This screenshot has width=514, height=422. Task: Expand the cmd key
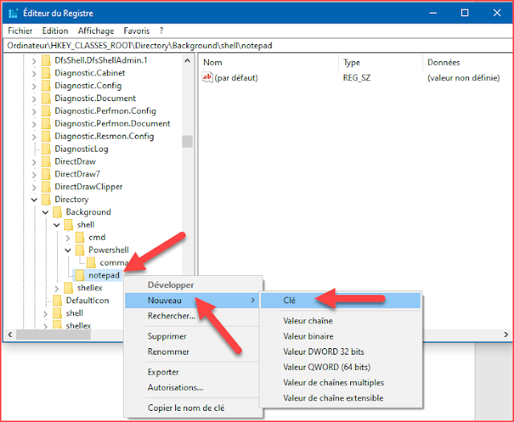67,238
